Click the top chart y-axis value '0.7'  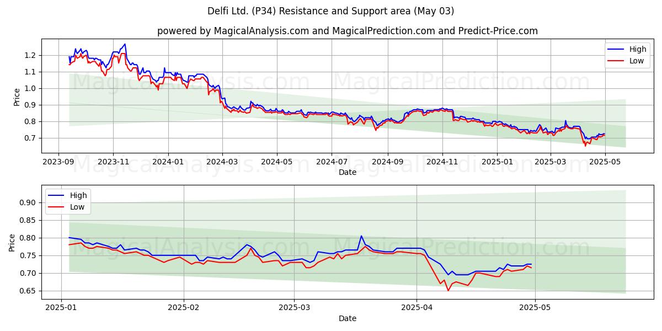(31, 138)
